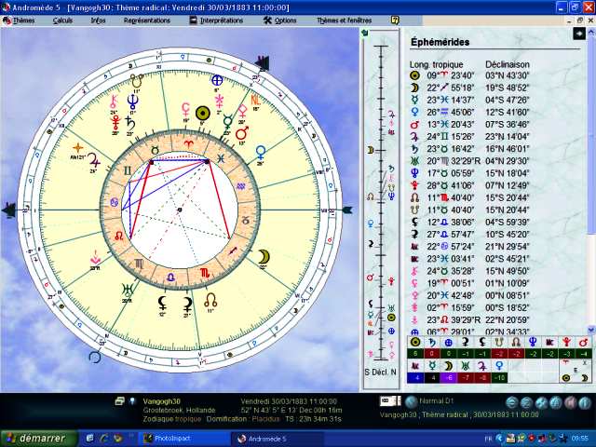The height and width of the screenshot is (447, 596).
Task: Click small green icon atop declination panel
Action: [x=365, y=34]
